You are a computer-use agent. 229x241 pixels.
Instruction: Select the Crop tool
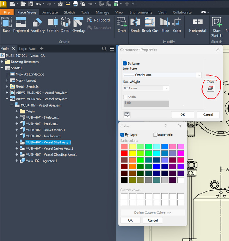point(176,25)
